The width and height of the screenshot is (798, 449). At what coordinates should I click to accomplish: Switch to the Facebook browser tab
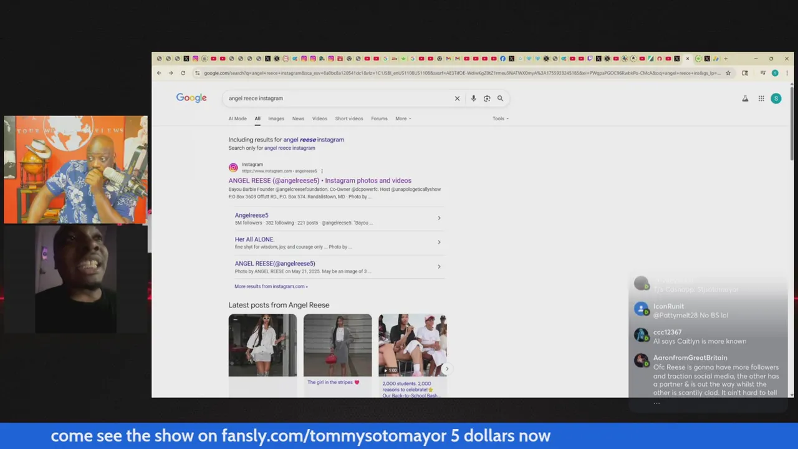click(502, 59)
